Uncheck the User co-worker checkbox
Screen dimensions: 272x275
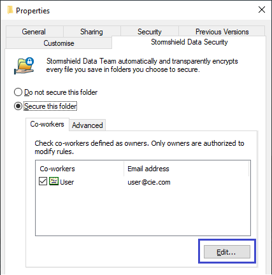click(x=43, y=181)
